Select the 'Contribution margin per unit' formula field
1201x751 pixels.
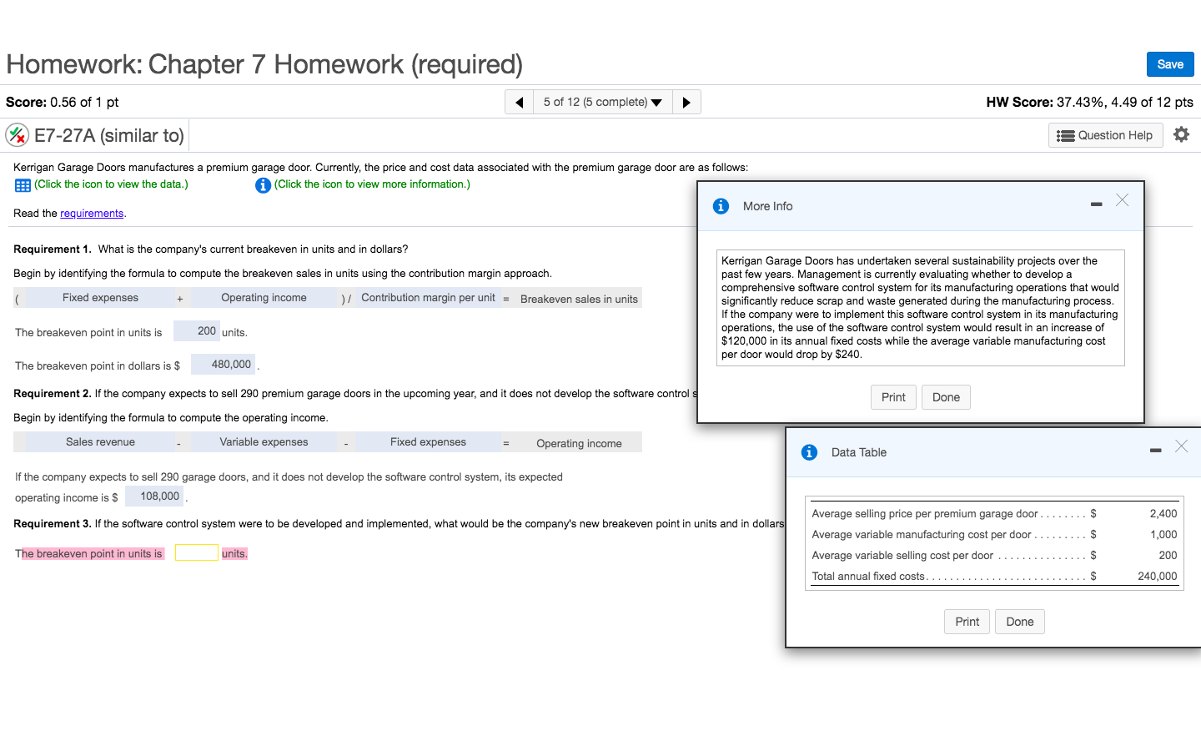pos(428,298)
